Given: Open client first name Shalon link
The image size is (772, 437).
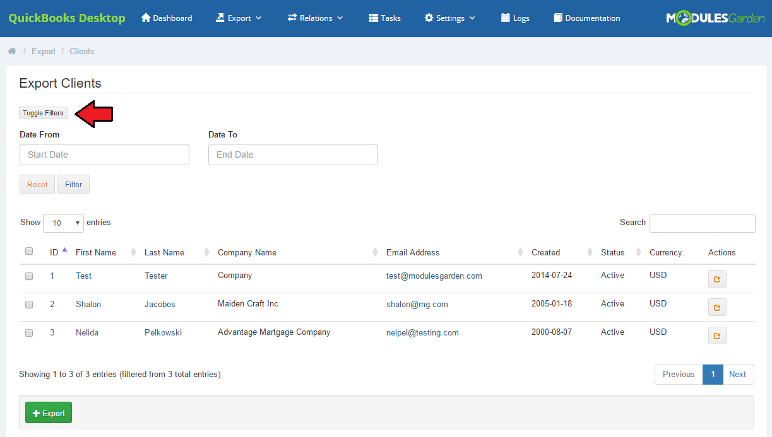Looking at the screenshot, I should [88, 304].
